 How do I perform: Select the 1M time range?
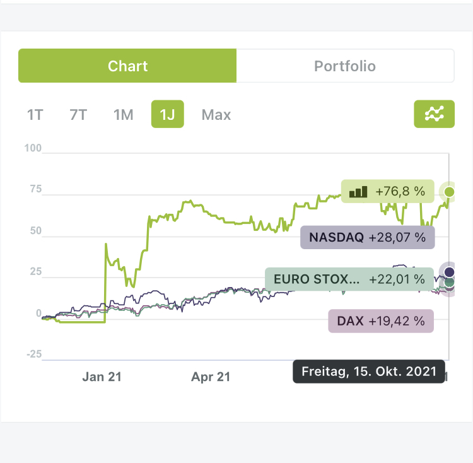[124, 115]
